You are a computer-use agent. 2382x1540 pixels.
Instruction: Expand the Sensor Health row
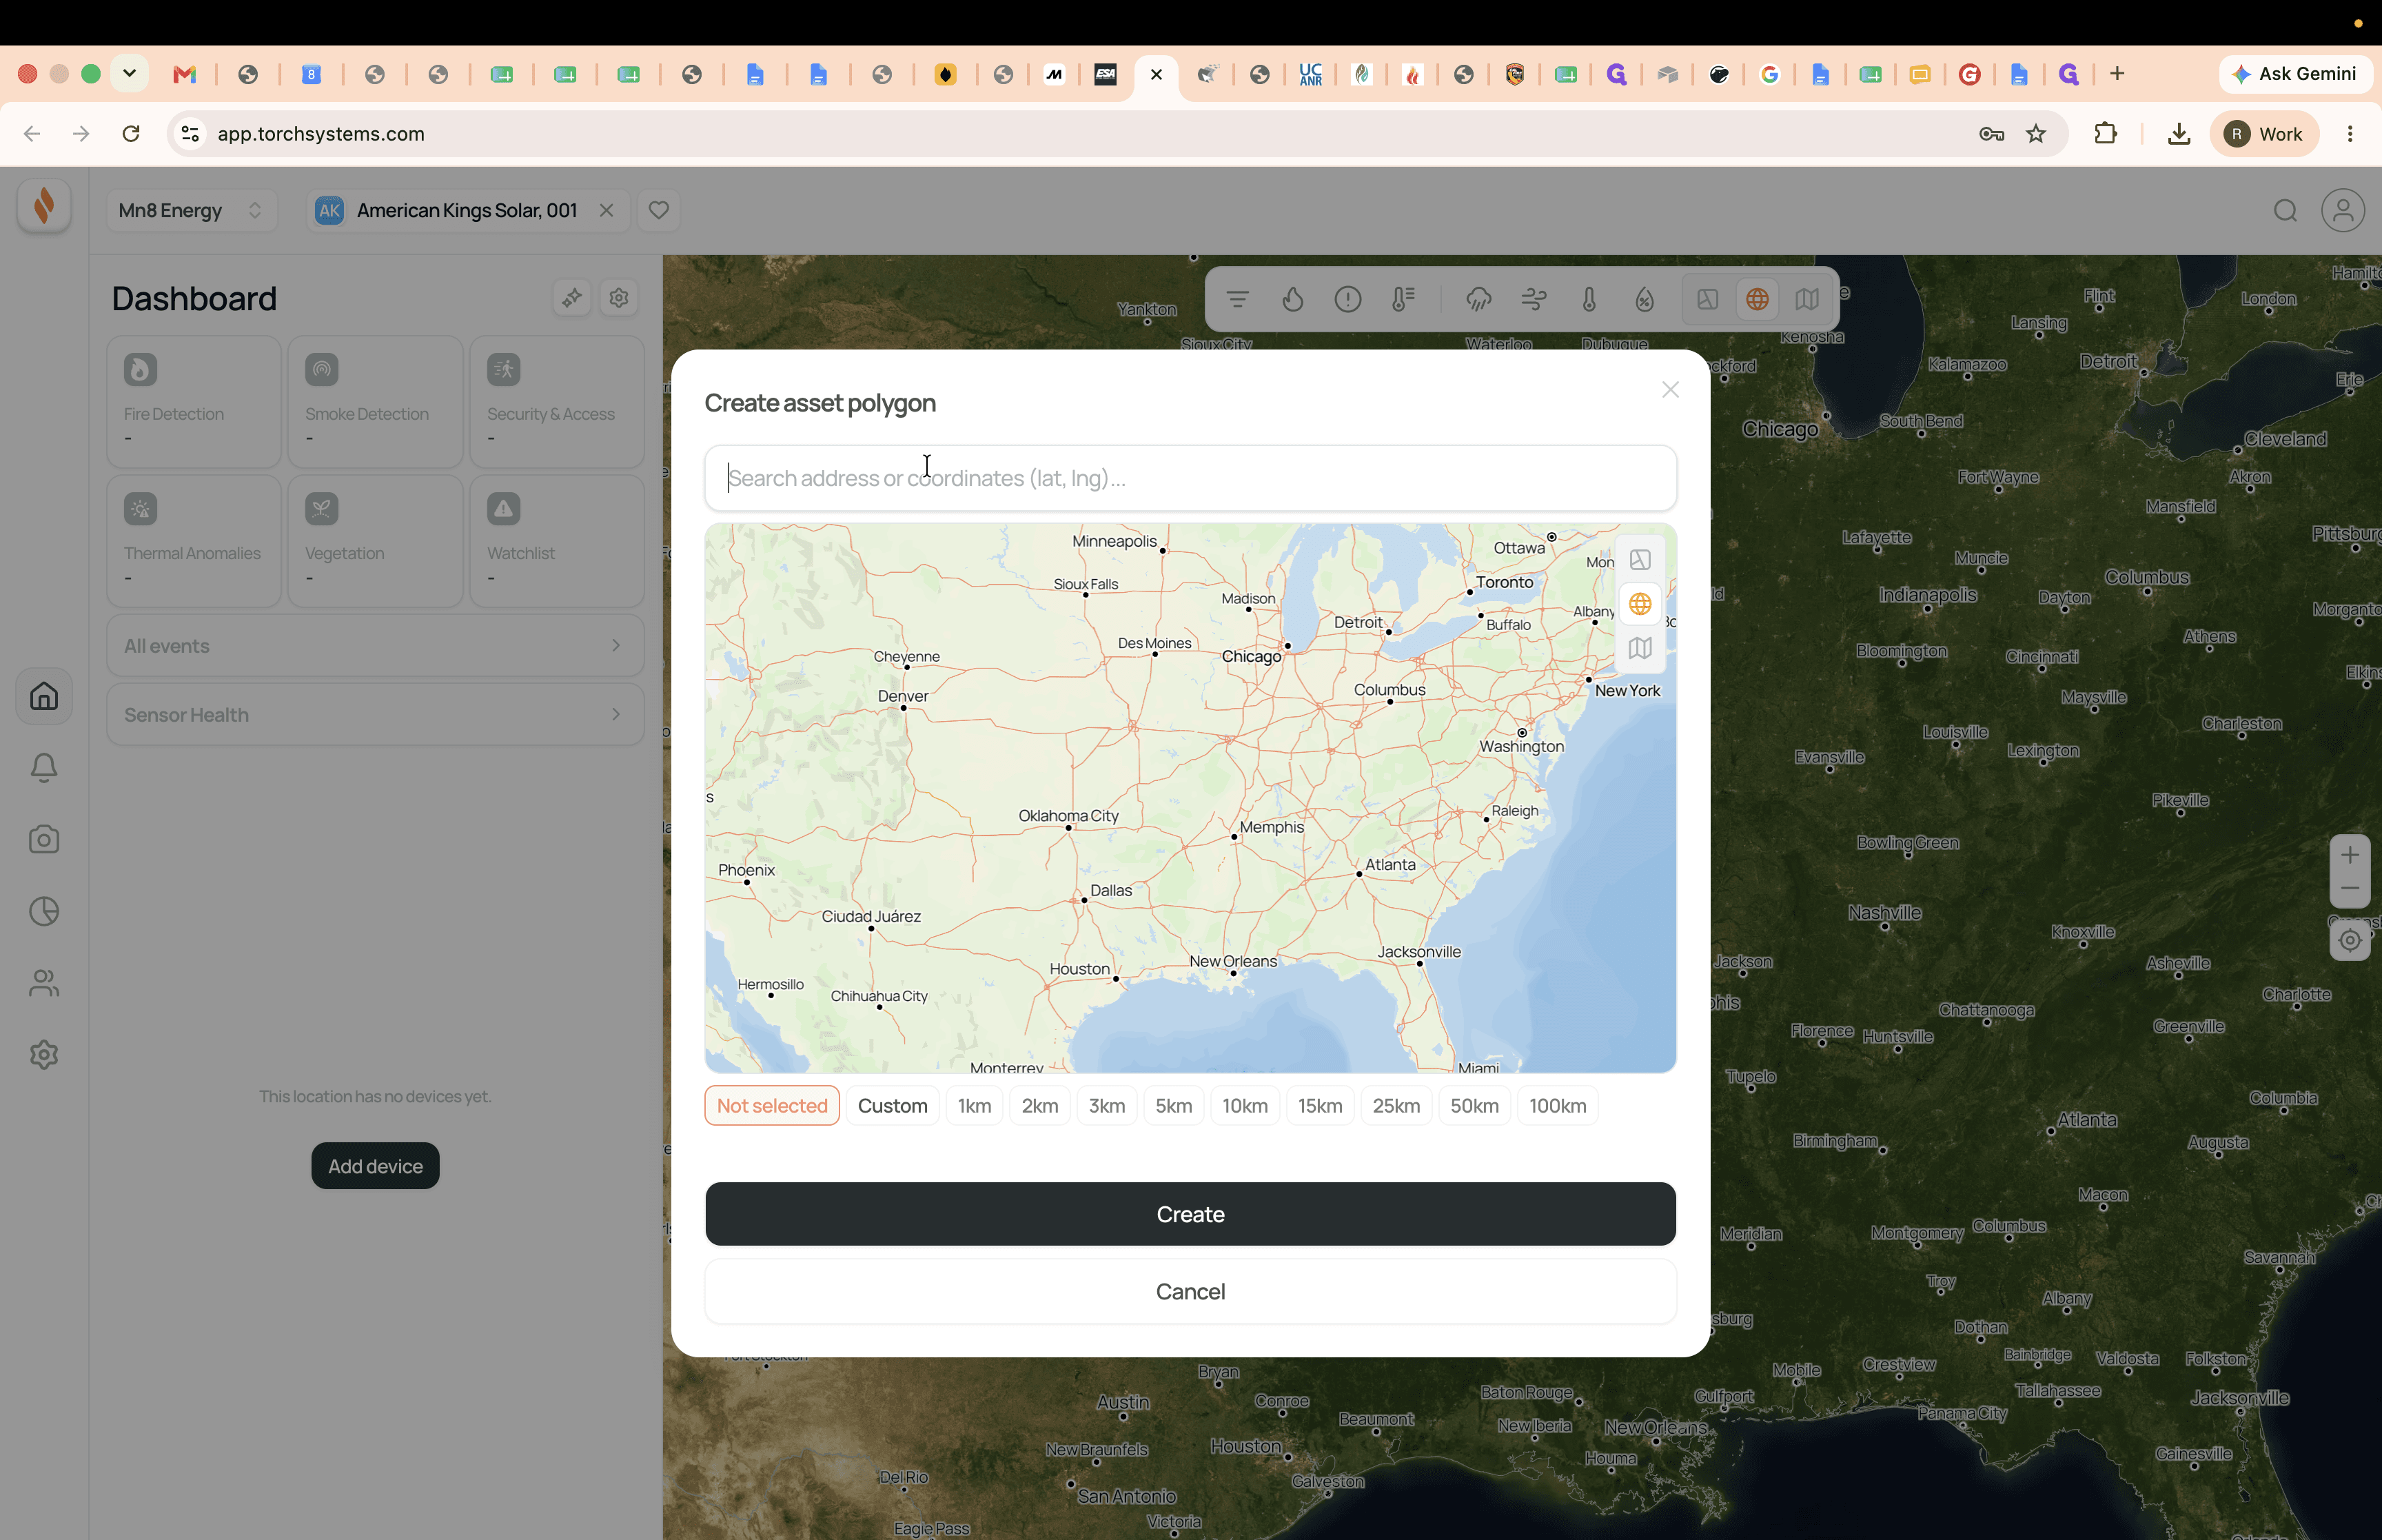(376, 715)
